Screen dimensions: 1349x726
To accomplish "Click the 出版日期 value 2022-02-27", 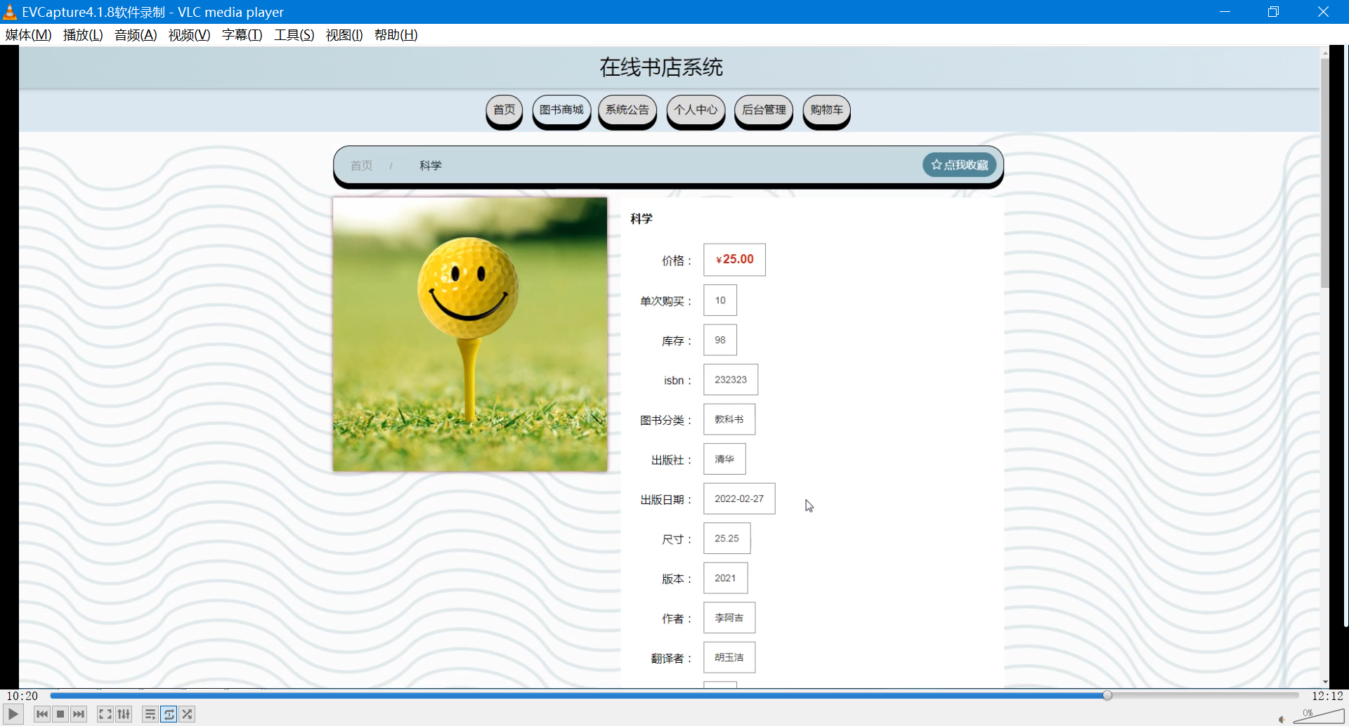I will coord(739,499).
